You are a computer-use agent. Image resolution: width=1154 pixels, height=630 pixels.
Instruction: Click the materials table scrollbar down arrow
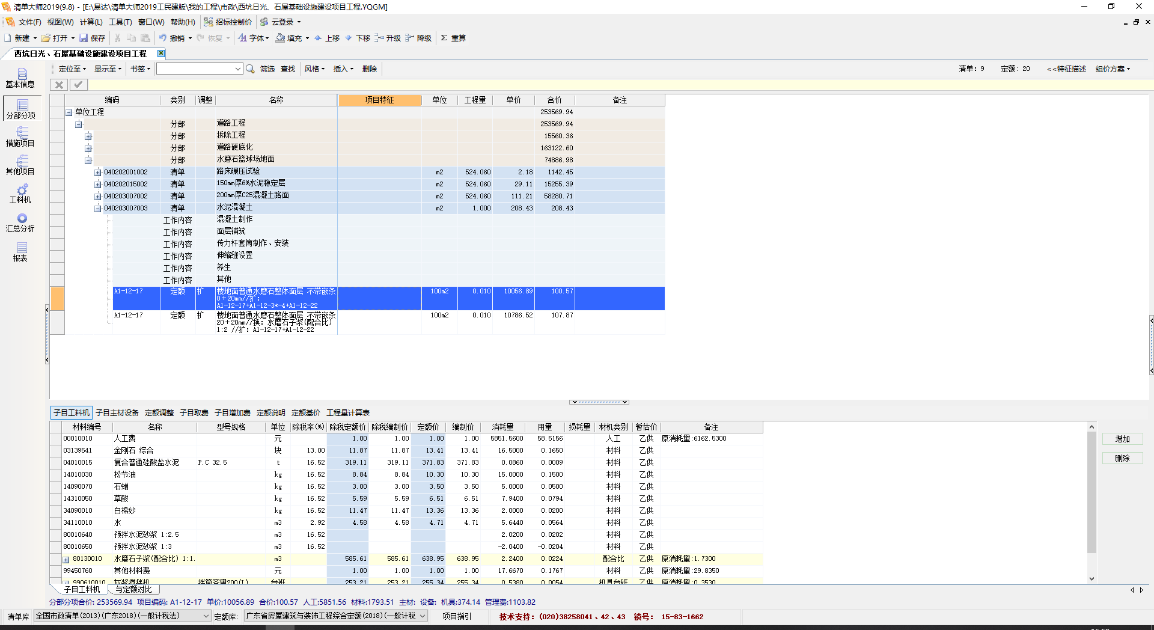[x=1091, y=579]
